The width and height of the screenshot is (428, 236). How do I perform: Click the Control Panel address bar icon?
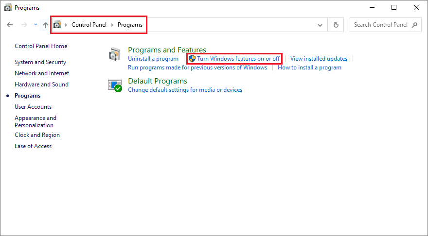[57, 25]
